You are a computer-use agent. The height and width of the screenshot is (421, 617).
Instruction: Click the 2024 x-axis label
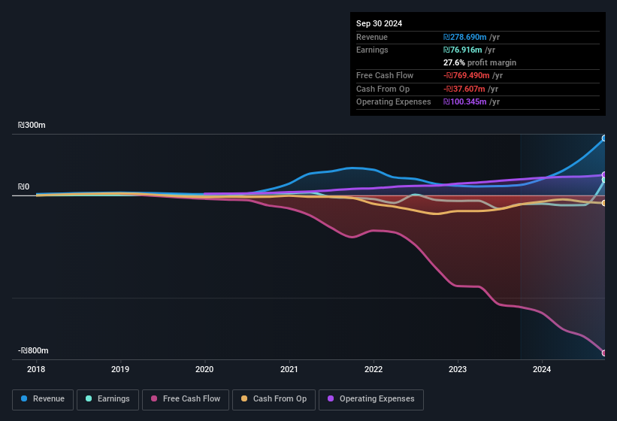tap(542, 369)
